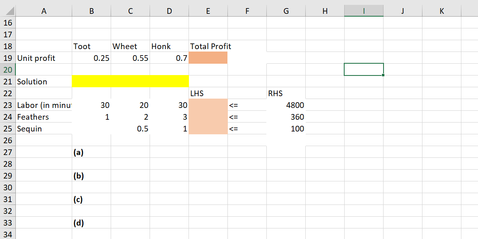Select row 23 header
The width and height of the screenshot is (478, 239).
[8, 105]
